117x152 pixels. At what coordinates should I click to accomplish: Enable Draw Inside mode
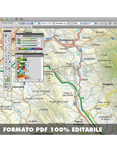[9, 87]
